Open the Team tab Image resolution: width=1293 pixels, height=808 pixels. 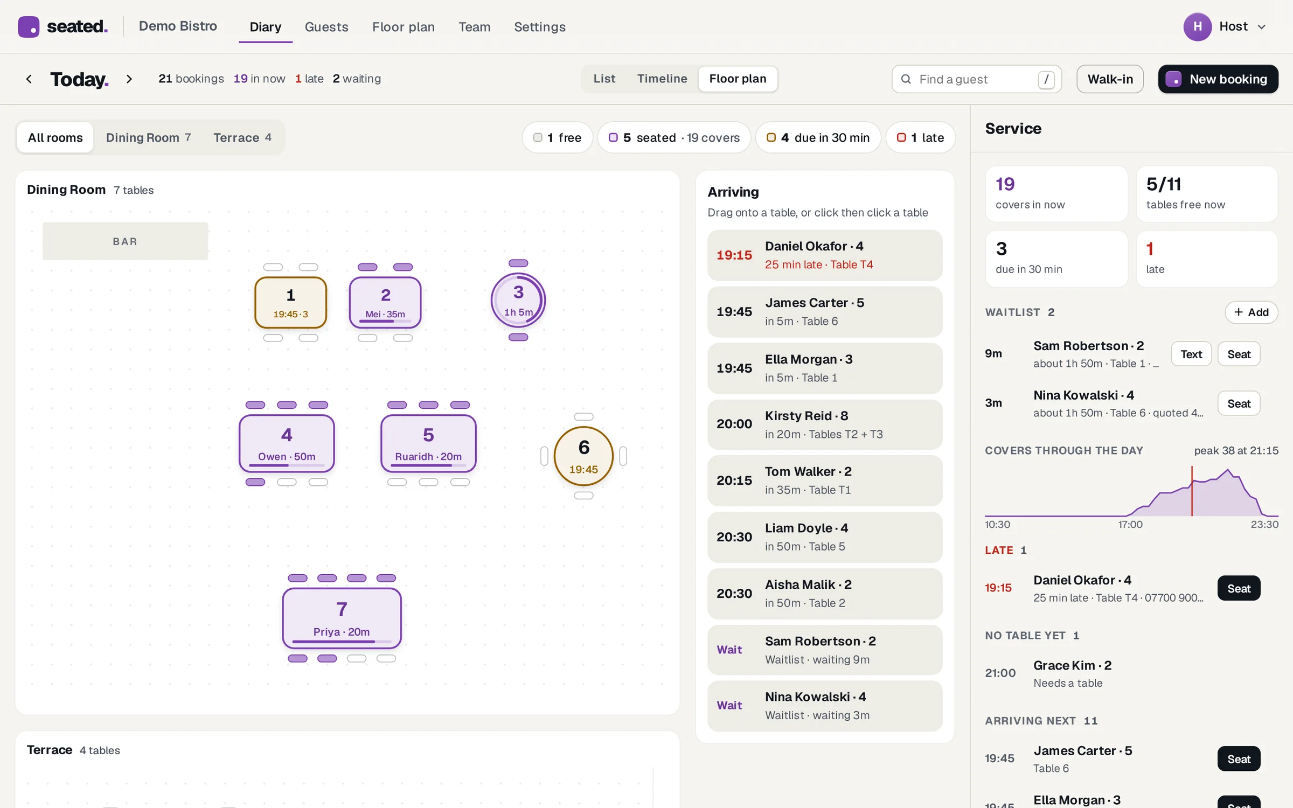[474, 27]
